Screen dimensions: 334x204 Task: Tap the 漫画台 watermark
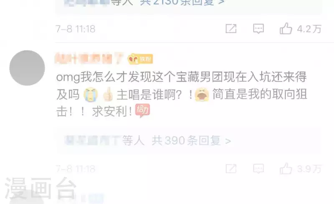[40, 189]
